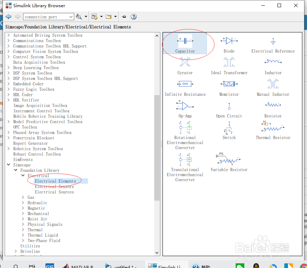This screenshot has height=268, width=307.
Task: Select the OPC Toolbox entry
Action: click(x=25, y=127)
